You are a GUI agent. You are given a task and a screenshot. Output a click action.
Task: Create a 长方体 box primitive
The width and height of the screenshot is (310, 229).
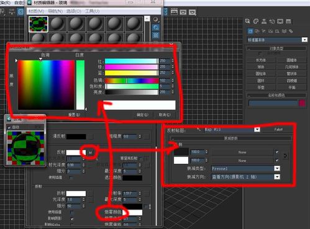[x=261, y=60]
